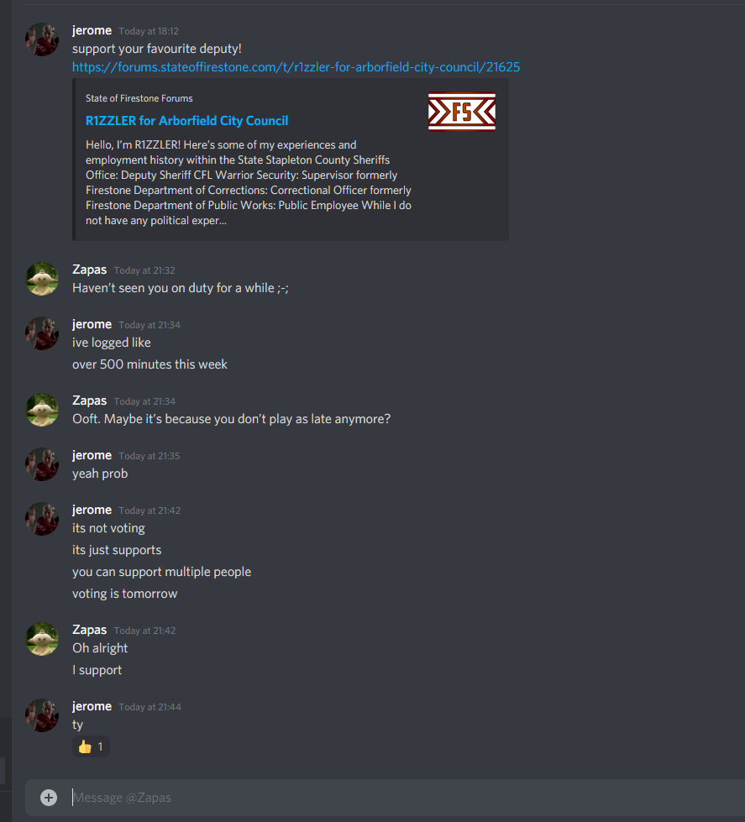Image resolution: width=745 pixels, height=822 pixels.
Task: Click the "Today at 21:44" timestamp
Action: click(x=150, y=707)
